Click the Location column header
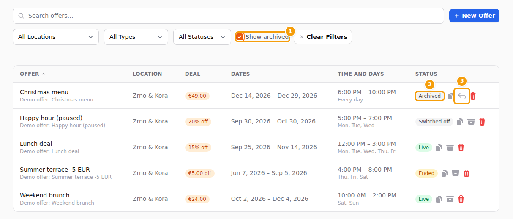Screen dimensions: 513x219 click(x=147, y=74)
